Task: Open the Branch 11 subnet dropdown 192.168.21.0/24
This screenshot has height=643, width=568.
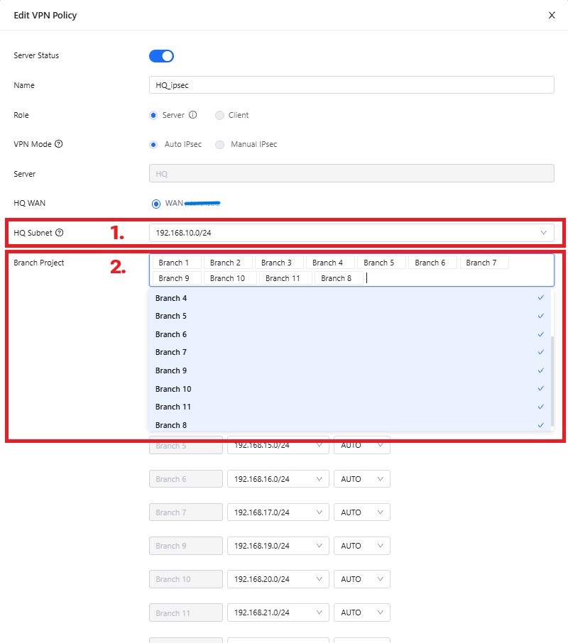Action: click(x=278, y=612)
